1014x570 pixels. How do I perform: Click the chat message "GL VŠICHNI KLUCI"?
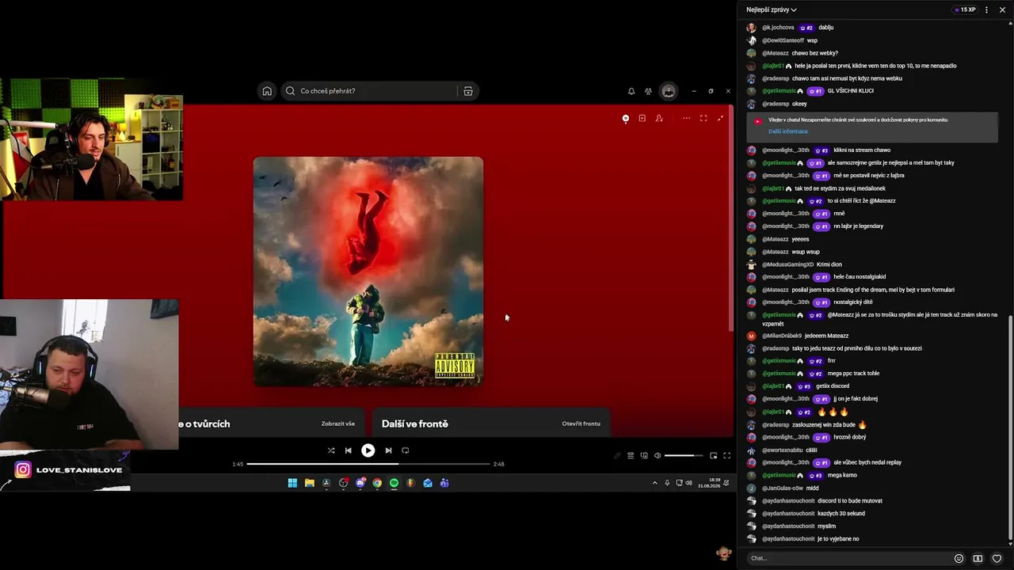pyautogui.click(x=850, y=91)
